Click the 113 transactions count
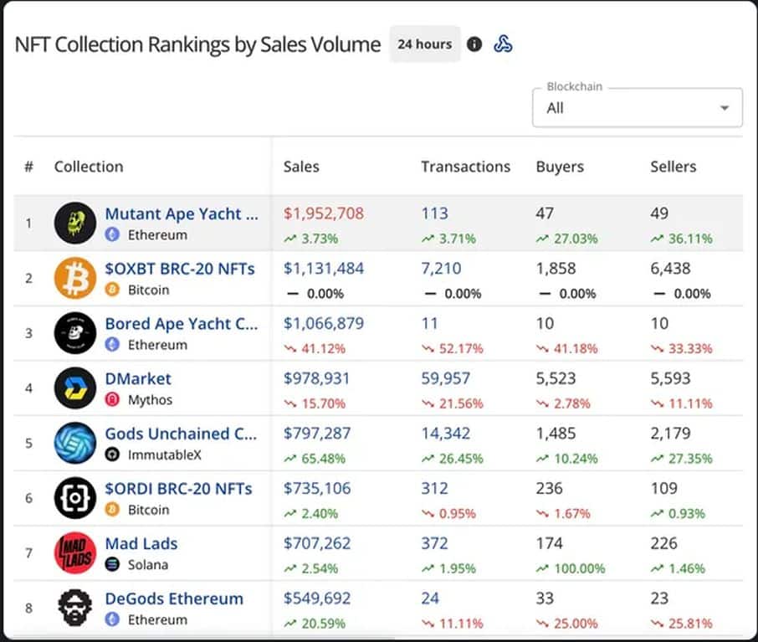The width and height of the screenshot is (758, 642). click(434, 213)
